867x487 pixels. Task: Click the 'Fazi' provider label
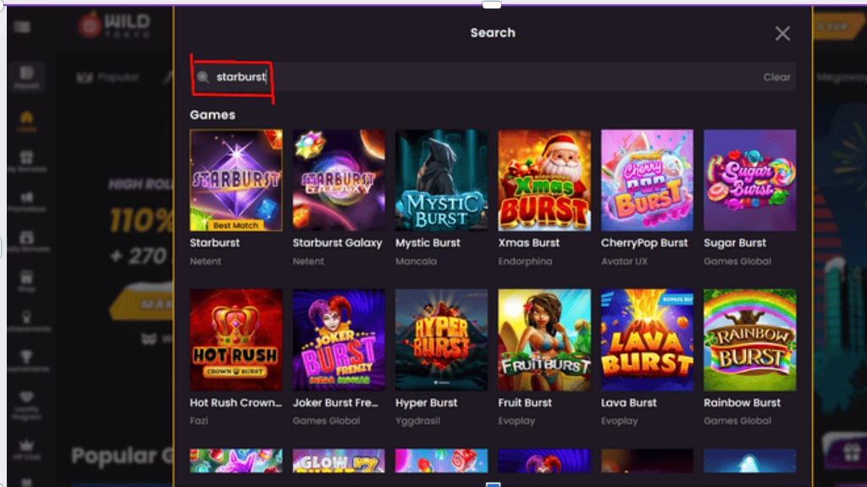click(x=198, y=421)
